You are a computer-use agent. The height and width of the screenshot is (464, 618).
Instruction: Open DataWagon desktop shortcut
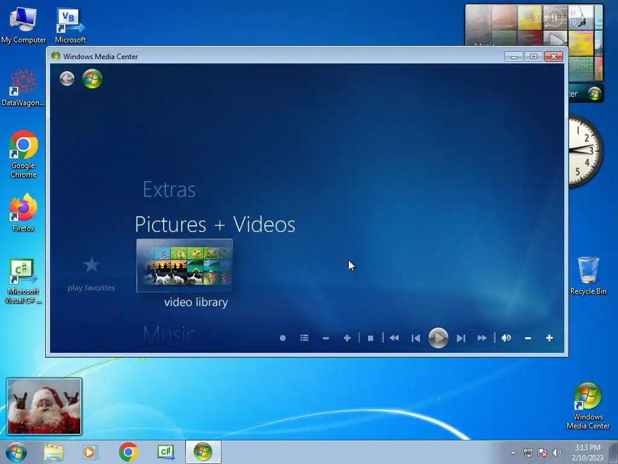pyautogui.click(x=24, y=88)
